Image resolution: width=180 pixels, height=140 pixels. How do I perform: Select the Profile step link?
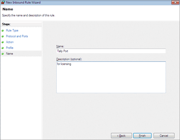[9, 48]
